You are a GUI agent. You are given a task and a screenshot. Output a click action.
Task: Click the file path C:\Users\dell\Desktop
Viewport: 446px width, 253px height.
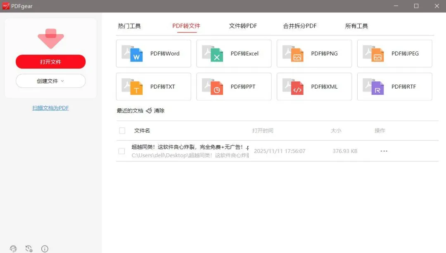tap(190, 155)
